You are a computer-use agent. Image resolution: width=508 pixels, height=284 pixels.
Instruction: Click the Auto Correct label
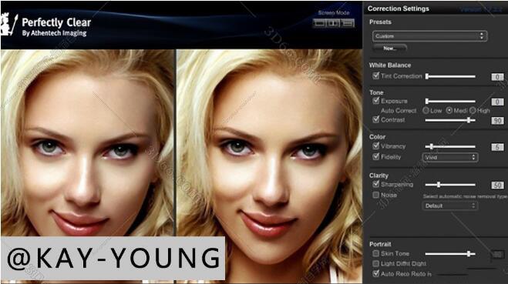[399, 111]
